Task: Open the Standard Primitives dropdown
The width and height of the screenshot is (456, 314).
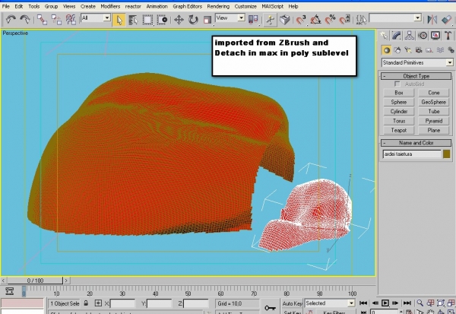Action: click(417, 62)
